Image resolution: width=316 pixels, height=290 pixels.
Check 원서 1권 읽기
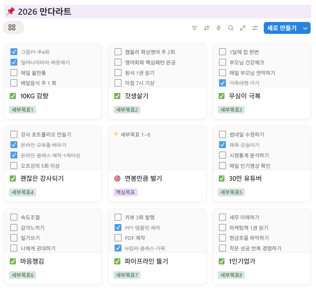(118, 72)
